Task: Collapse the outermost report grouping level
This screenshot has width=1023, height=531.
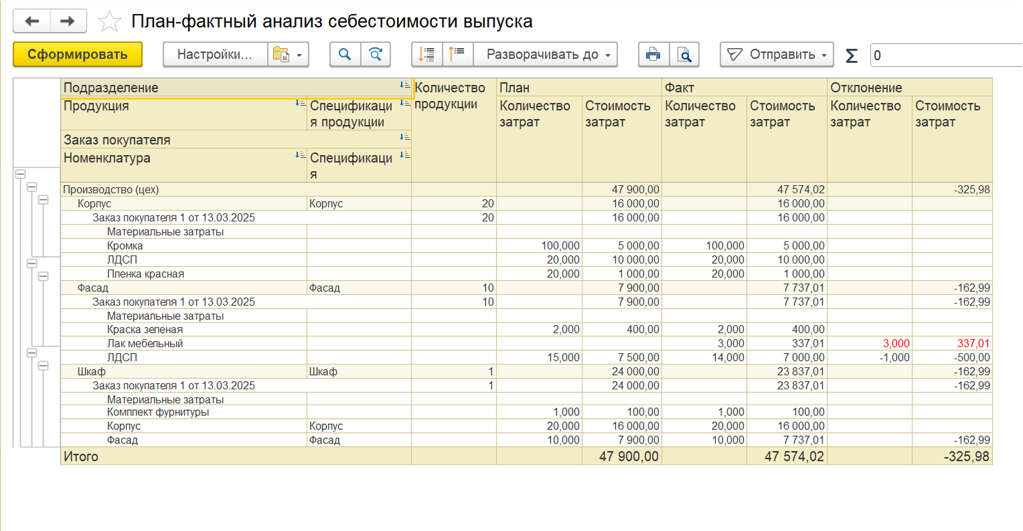Action: tap(20, 174)
